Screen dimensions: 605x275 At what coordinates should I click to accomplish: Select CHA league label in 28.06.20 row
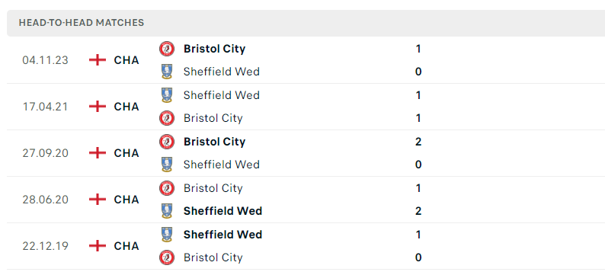point(126,200)
